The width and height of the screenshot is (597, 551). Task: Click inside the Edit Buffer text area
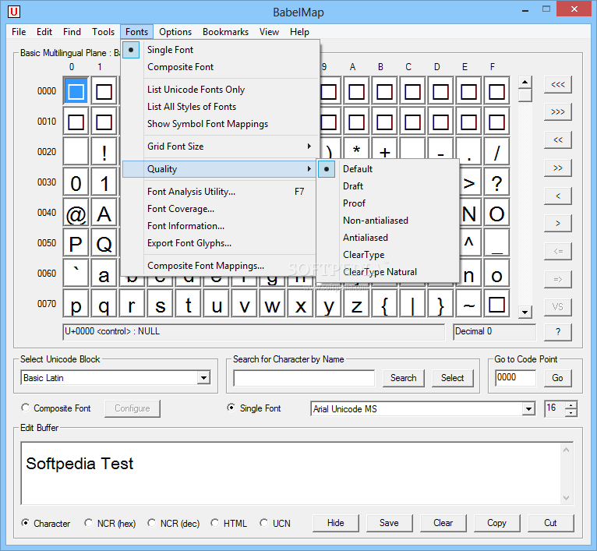point(291,473)
